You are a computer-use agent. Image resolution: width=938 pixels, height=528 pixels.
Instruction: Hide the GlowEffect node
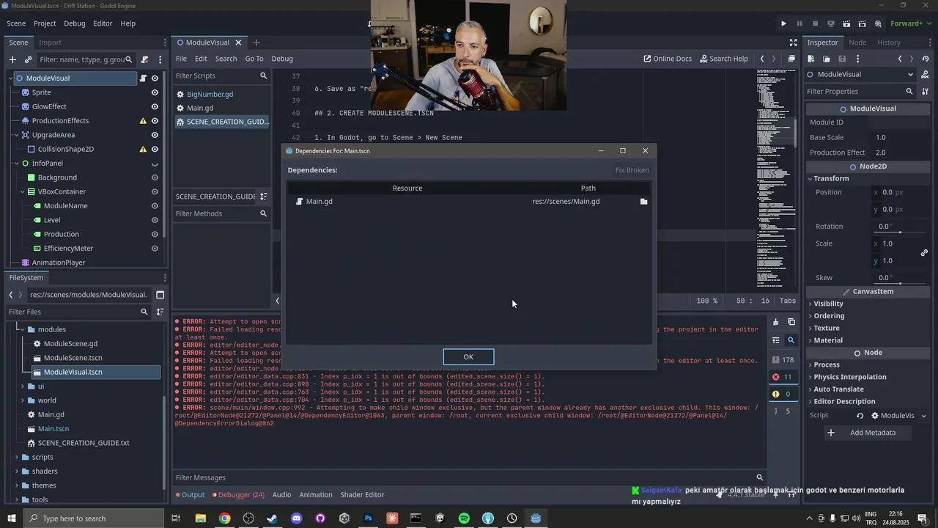coord(155,107)
